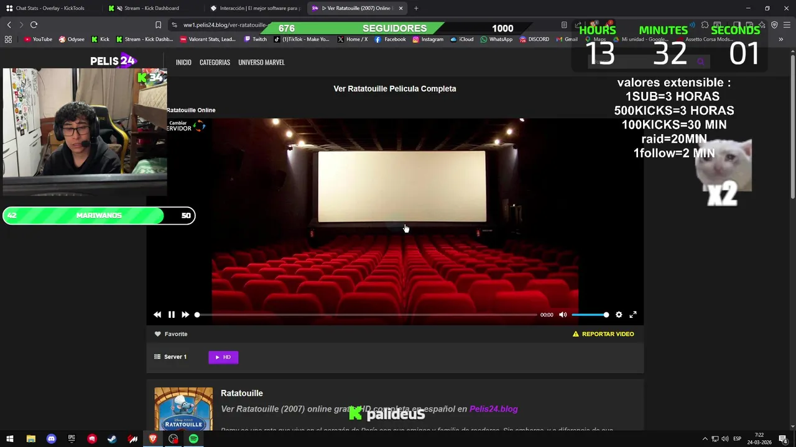Open WhatsApp bookmark

pos(496,39)
